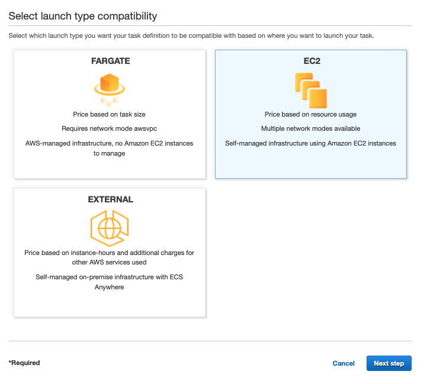
Task: Select the FARGATE card heading
Action: click(110, 61)
